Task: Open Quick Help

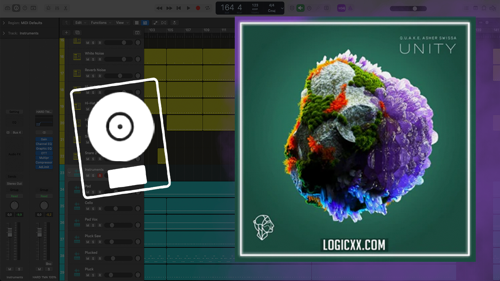Action: coord(25,8)
